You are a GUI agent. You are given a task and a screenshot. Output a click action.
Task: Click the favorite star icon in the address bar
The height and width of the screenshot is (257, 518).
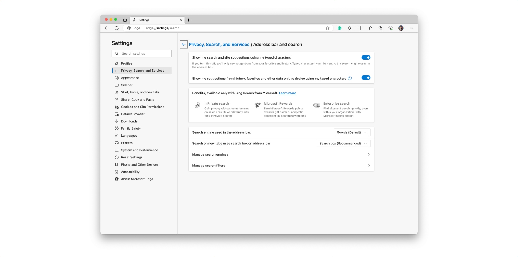[328, 28]
